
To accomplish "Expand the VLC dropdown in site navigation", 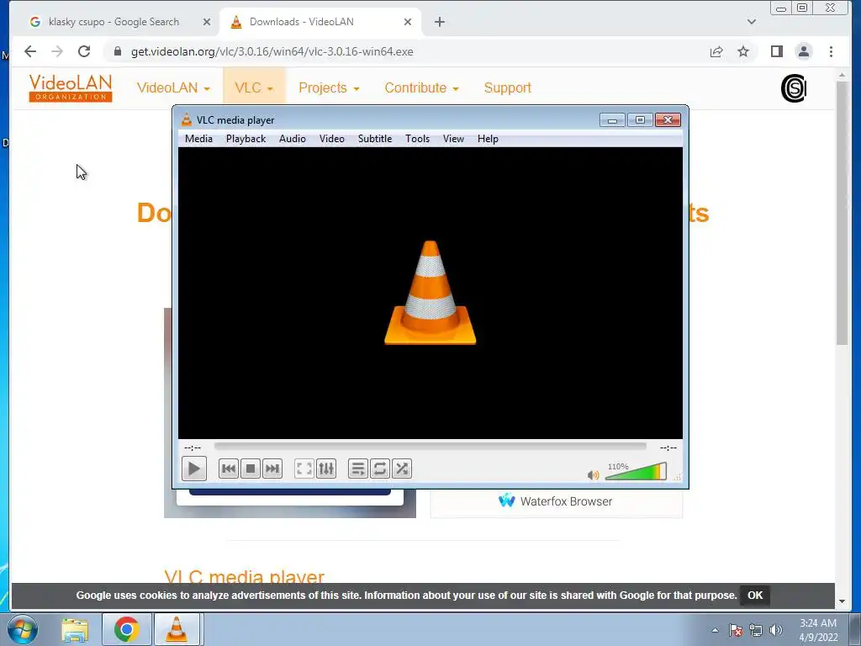I will click(254, 87).
